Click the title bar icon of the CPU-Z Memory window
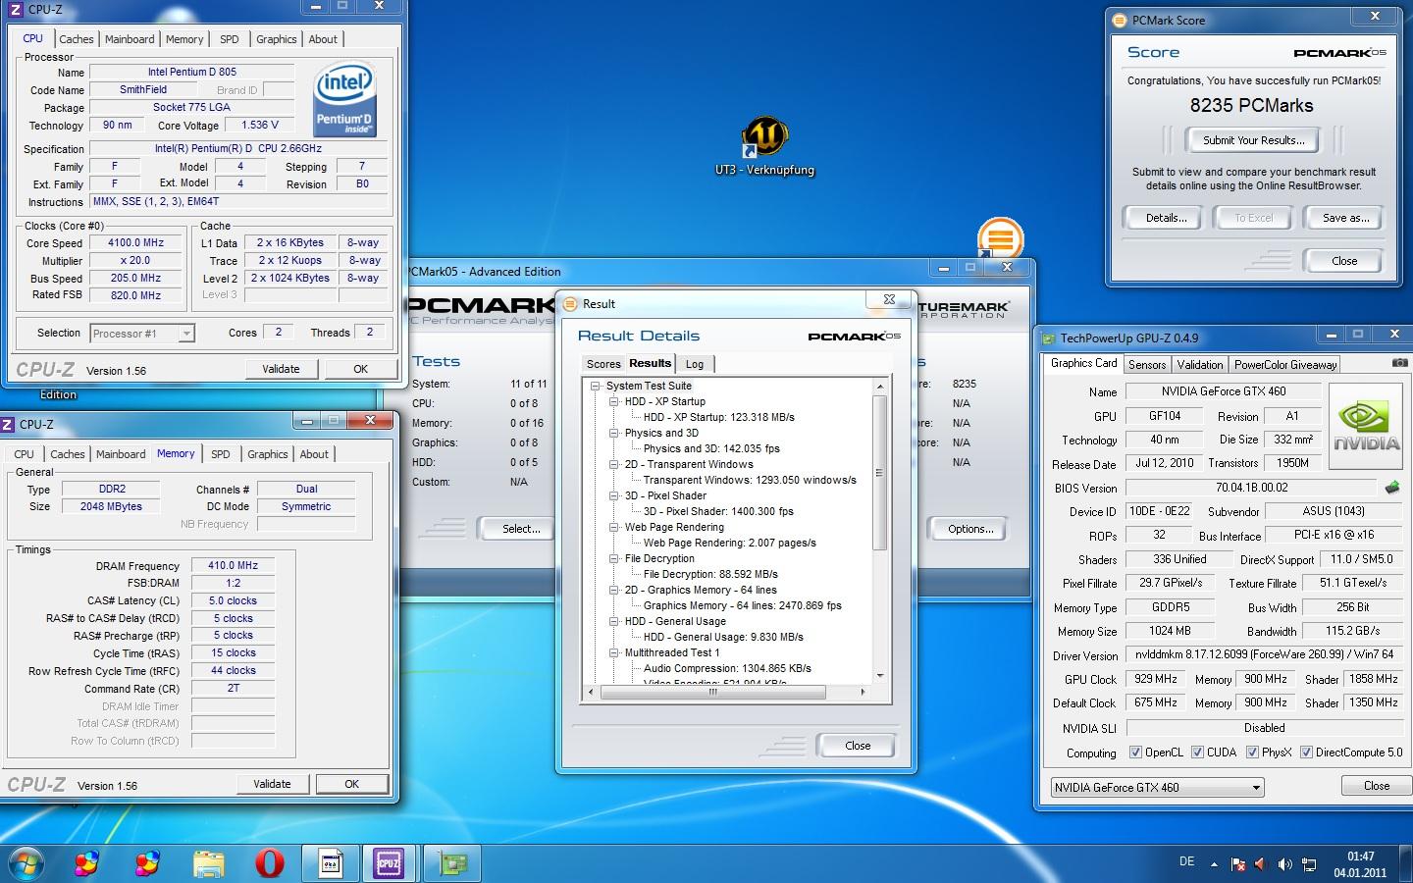 tap(9, 424)
